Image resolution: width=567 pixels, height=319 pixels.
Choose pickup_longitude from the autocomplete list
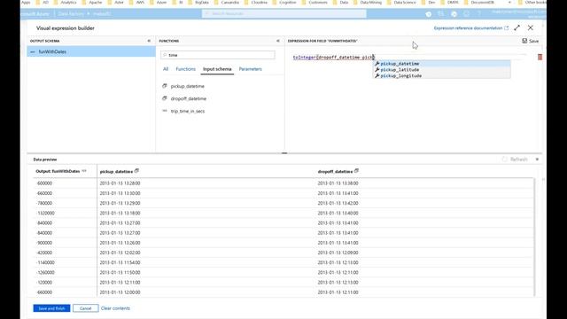pos(441,76)
